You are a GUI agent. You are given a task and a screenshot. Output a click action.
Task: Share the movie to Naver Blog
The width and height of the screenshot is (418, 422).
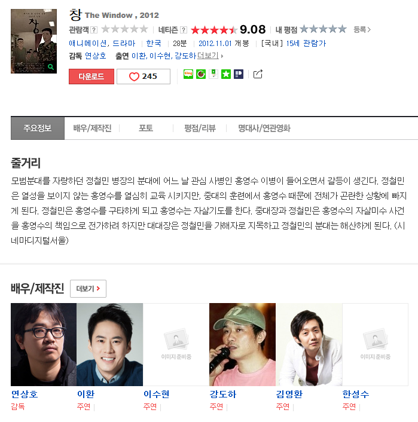coord(188,74)
